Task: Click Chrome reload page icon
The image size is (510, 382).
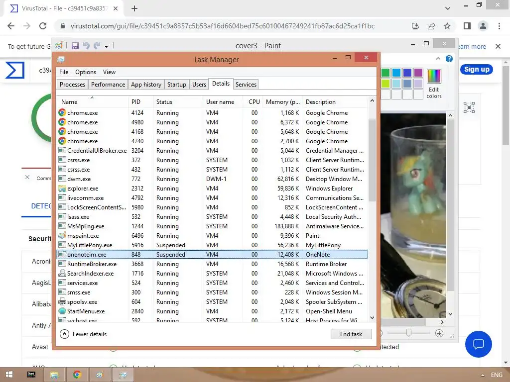Action: (x=43, y=26)
